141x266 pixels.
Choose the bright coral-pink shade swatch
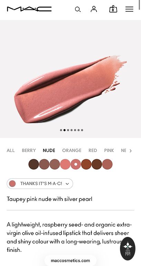(65, 164)
